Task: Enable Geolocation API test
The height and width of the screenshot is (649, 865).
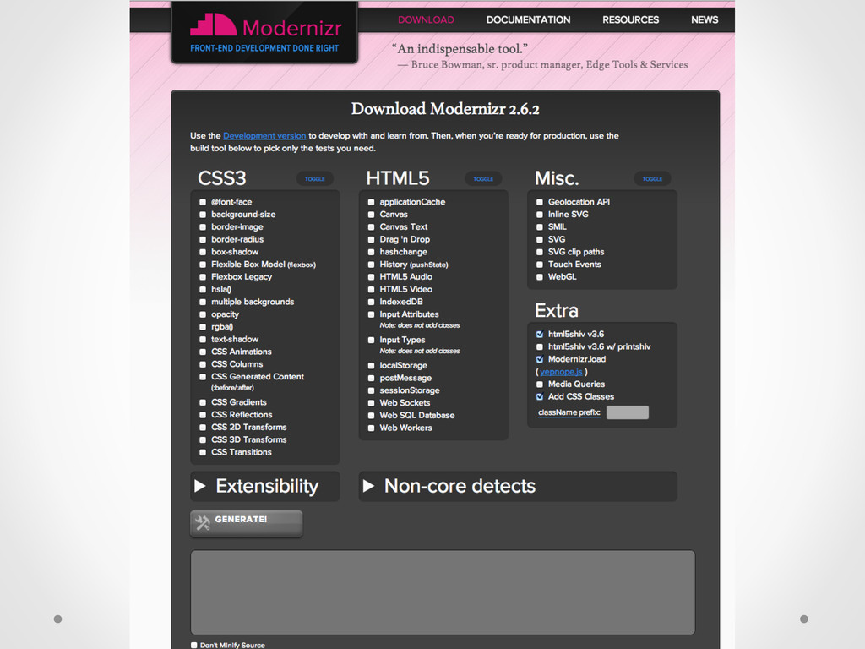Action: coord(540,202)
